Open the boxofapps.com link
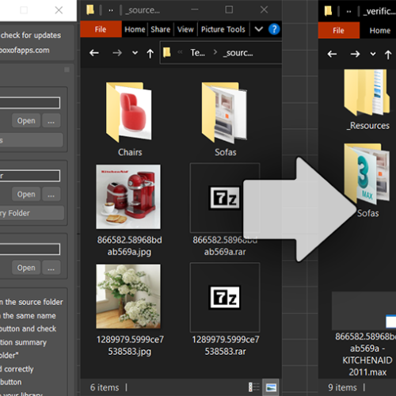Screen dimensions: 396x396 click(25, 50)
